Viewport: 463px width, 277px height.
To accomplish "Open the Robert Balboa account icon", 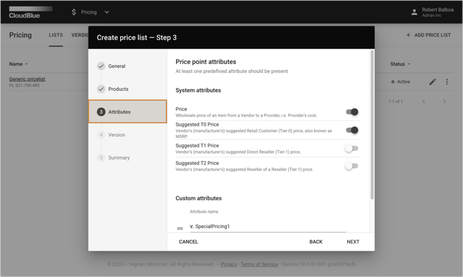I will coord(415,12).
